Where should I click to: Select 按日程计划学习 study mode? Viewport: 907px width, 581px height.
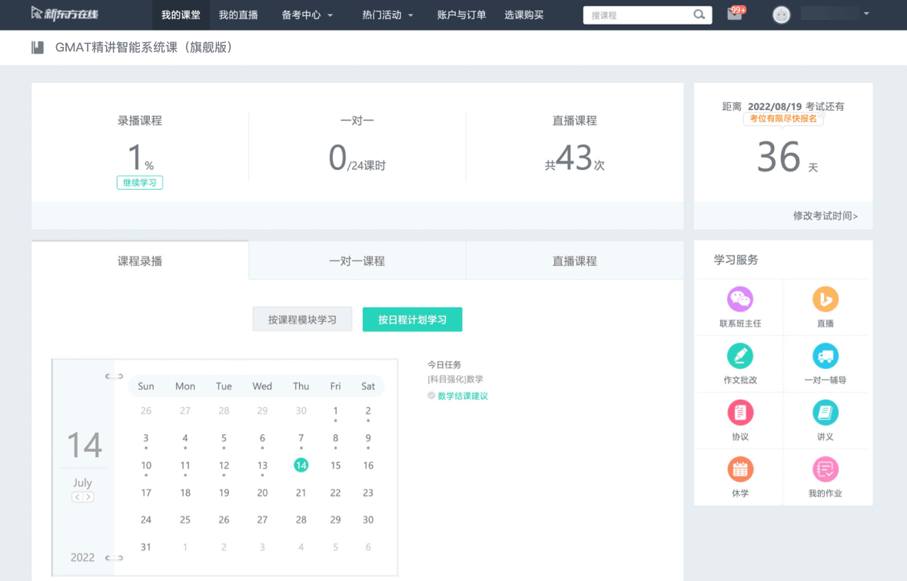(x=412, y=320)
